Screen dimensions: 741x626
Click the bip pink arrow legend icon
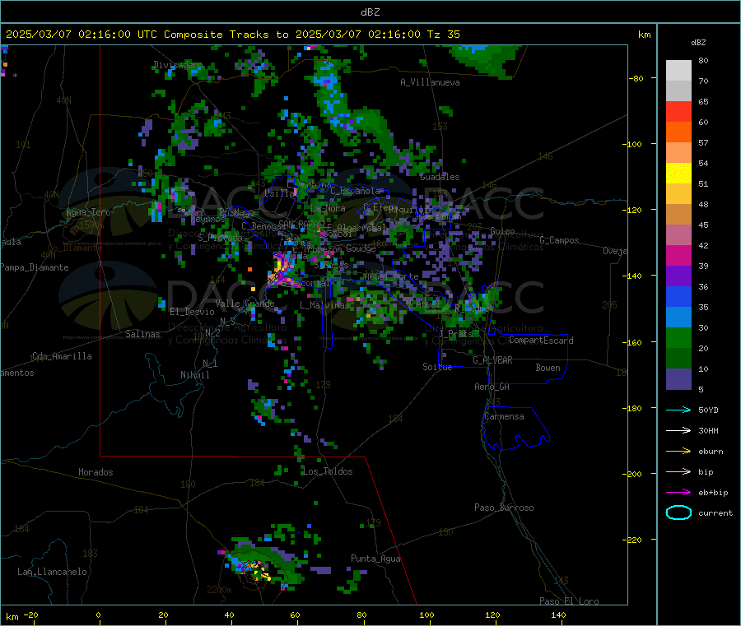click(x=678, y=471)
